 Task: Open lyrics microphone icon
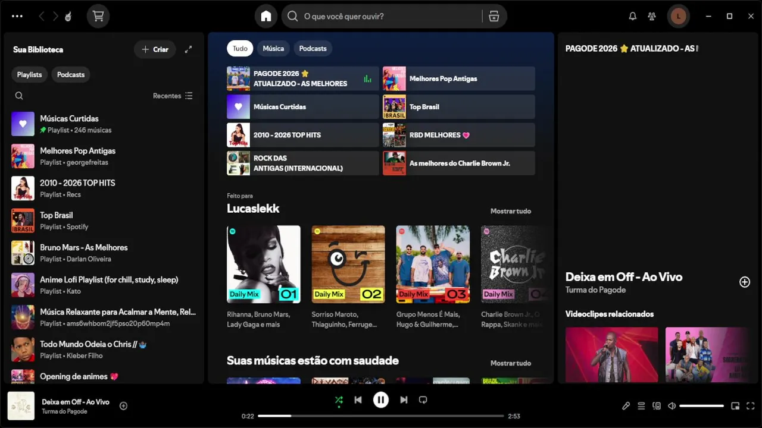pos(626,406)
